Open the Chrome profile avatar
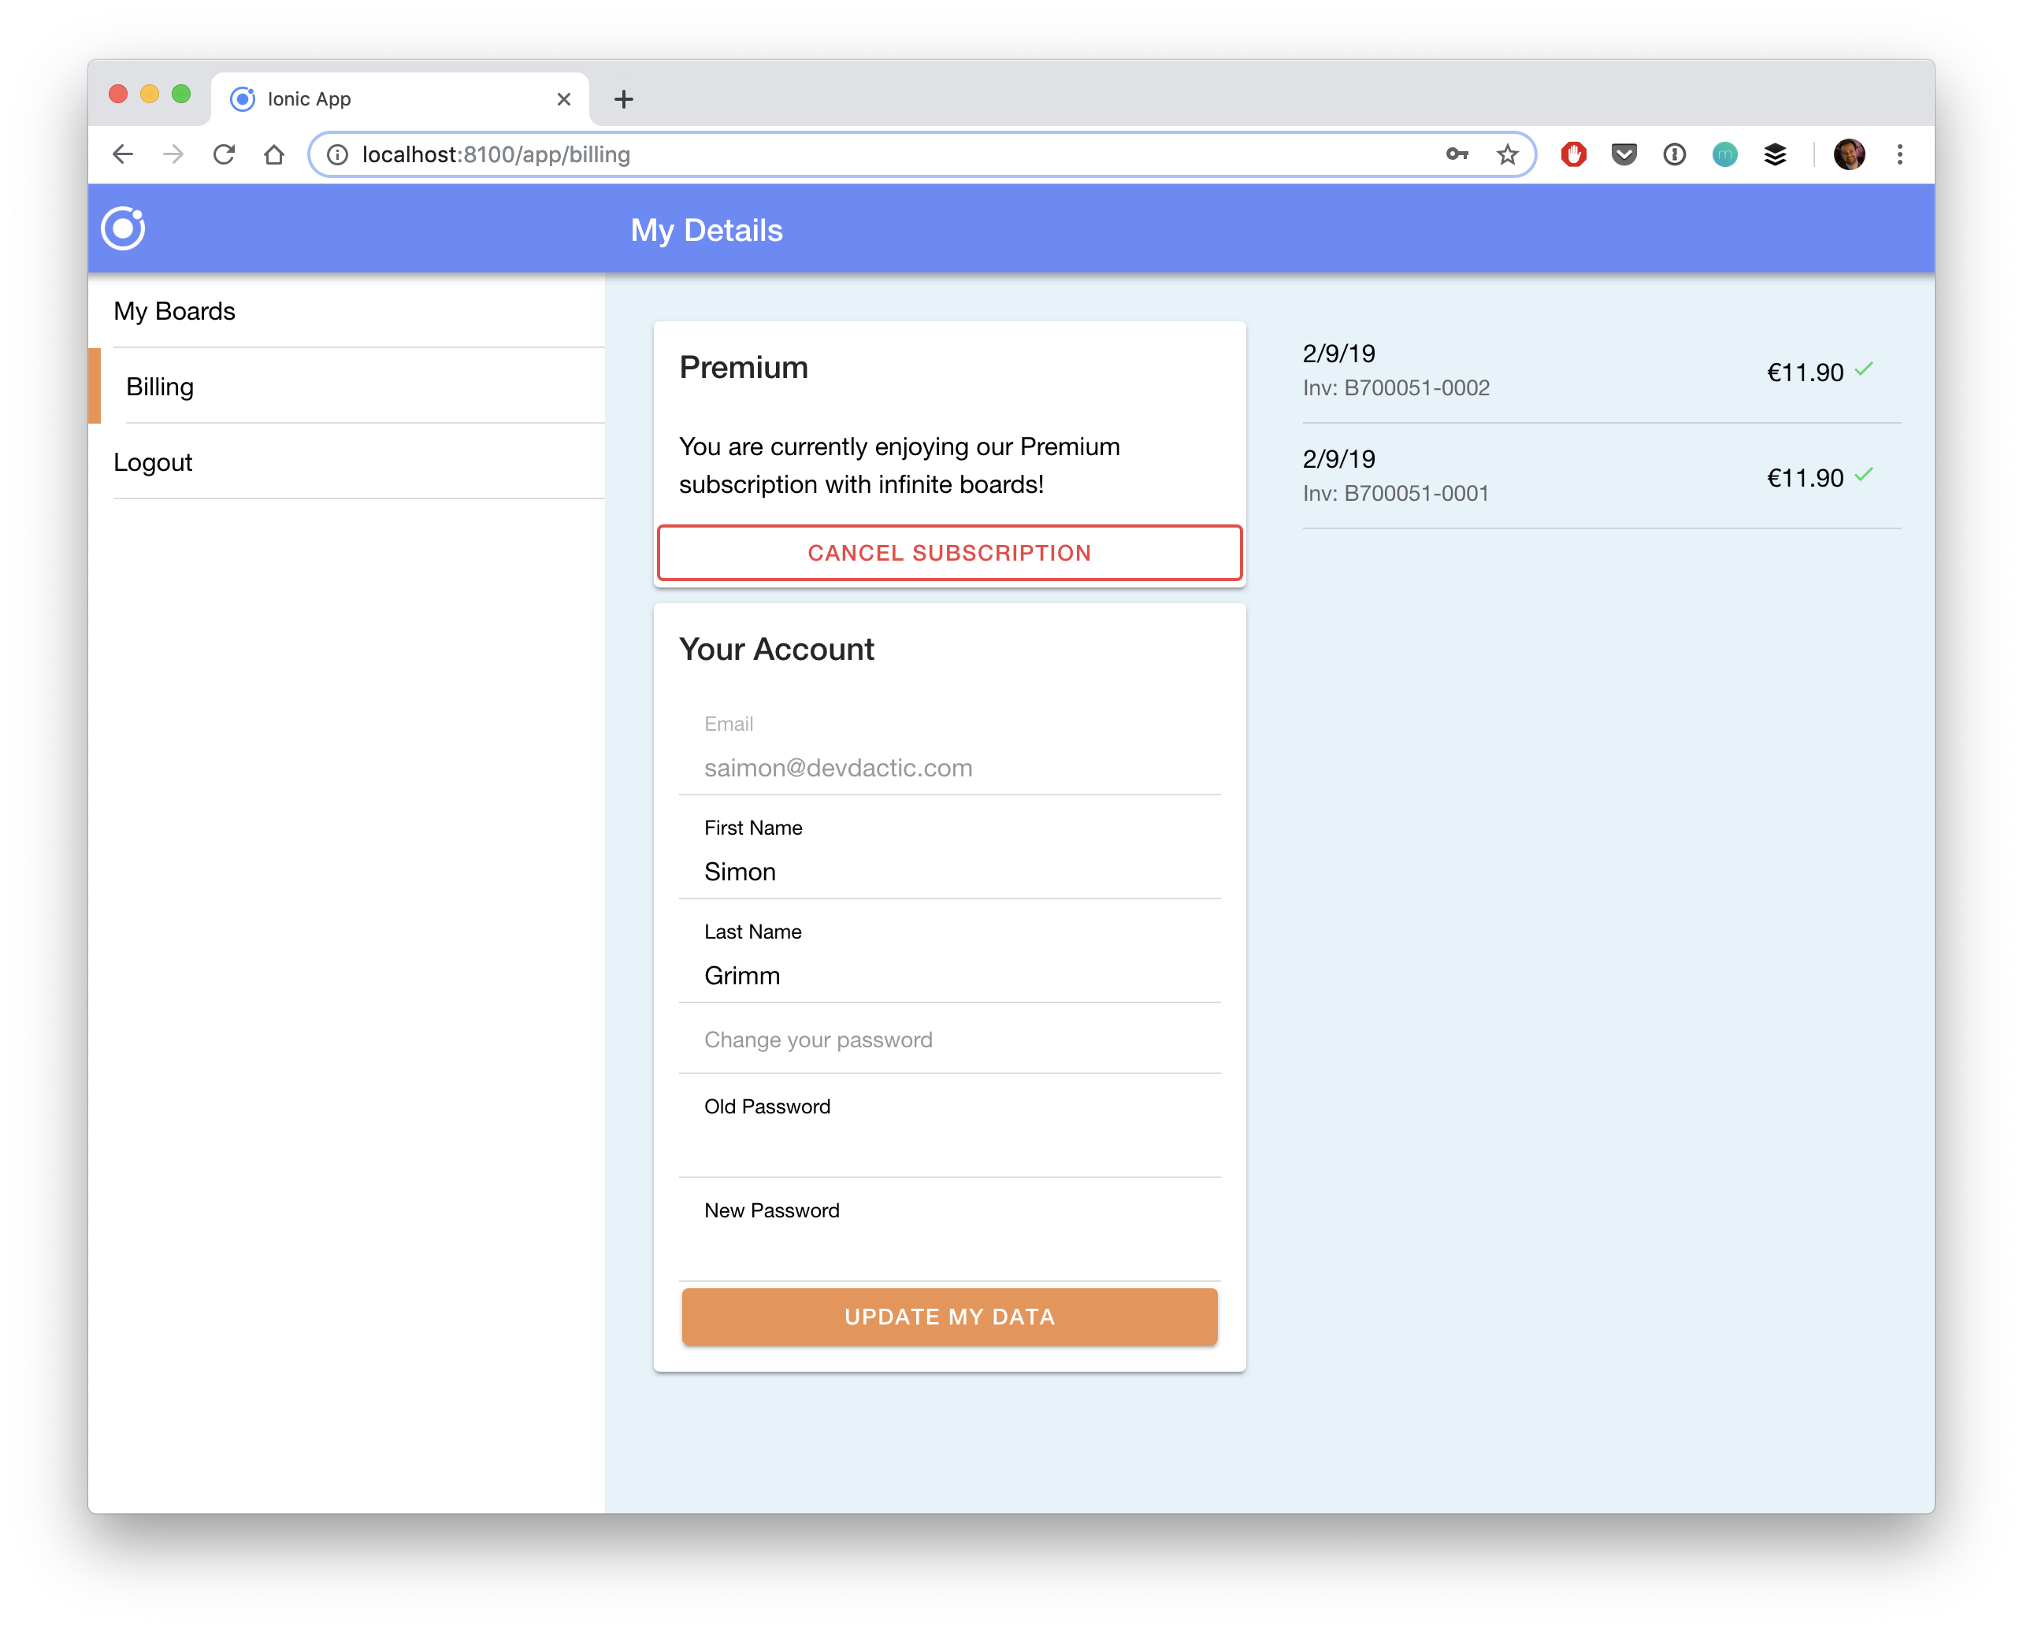 pyautogui.click(x=1849, y=155)
